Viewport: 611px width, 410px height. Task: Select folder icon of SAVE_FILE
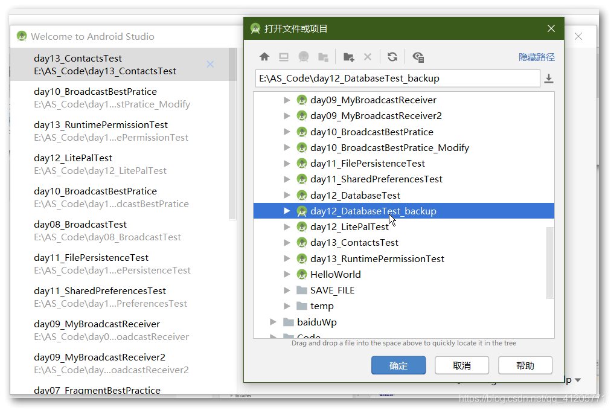(302, 290)
